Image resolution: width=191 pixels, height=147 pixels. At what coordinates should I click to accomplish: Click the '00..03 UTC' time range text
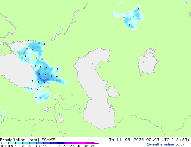click(x=158, y=140)
